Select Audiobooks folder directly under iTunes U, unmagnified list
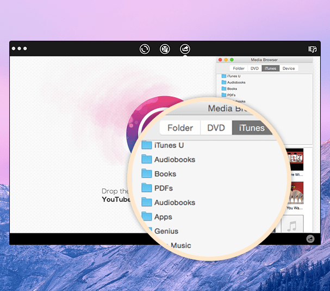This screenshot has width=330, height=291. coord(234,83)
